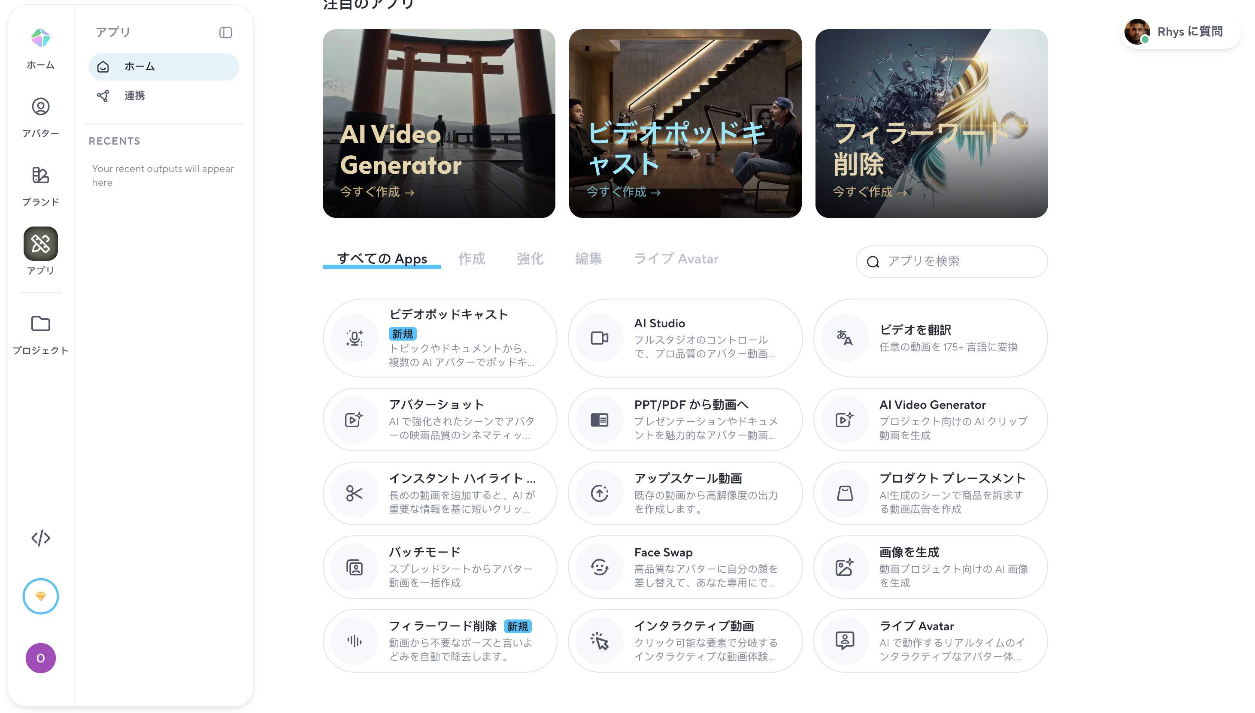Viewport: 1255px width, 713px height.
Task: Open ビデオを翻訳 translate icon
Action: (x=845, y=338)
